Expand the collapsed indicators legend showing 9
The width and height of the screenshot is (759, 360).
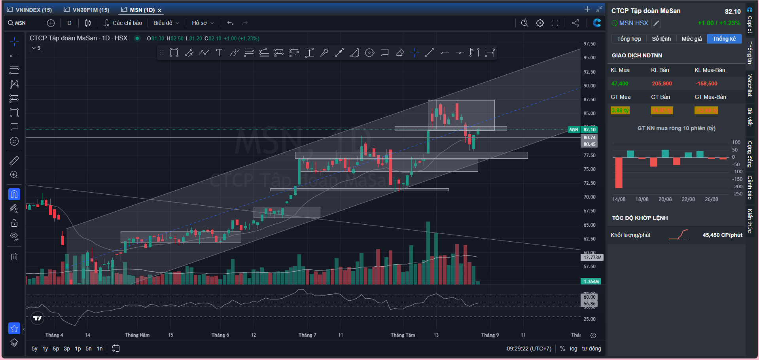pos(36,48)
